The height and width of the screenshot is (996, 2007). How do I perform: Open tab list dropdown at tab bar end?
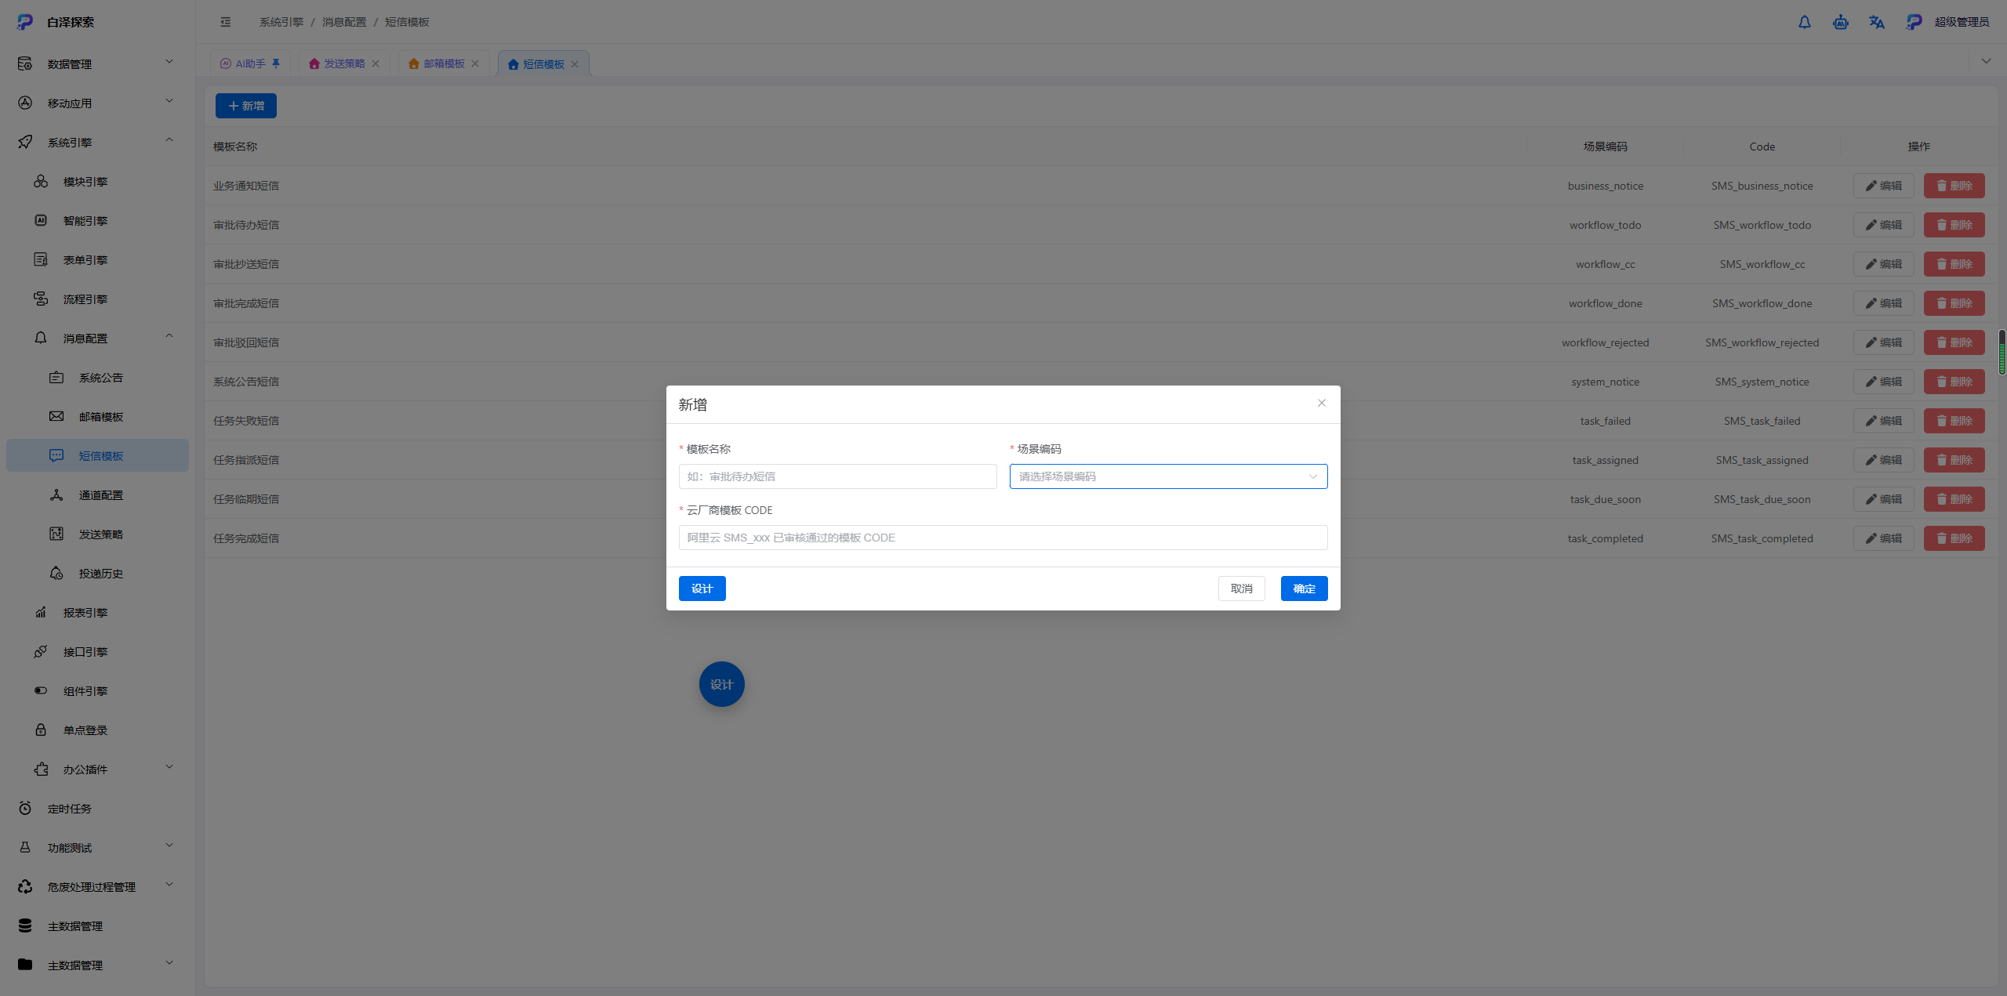(x=1986, y=61)
